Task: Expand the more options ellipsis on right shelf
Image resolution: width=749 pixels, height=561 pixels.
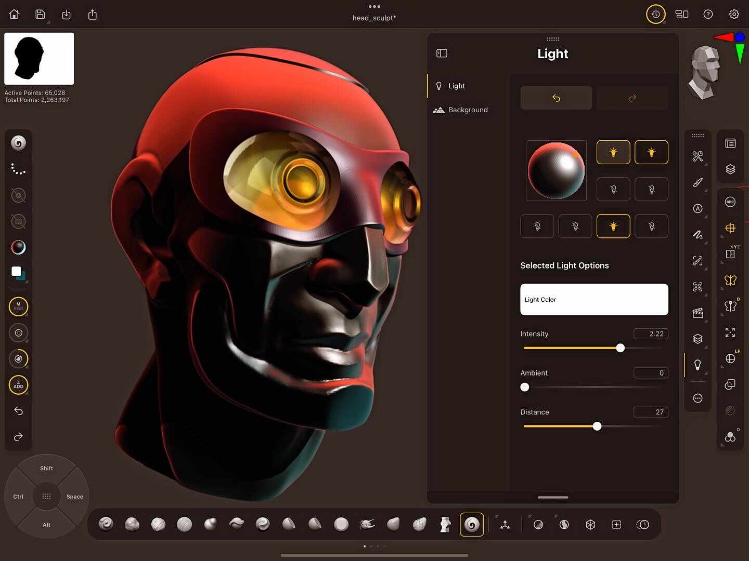Action: pyautogui.click(x=698, y=398)
